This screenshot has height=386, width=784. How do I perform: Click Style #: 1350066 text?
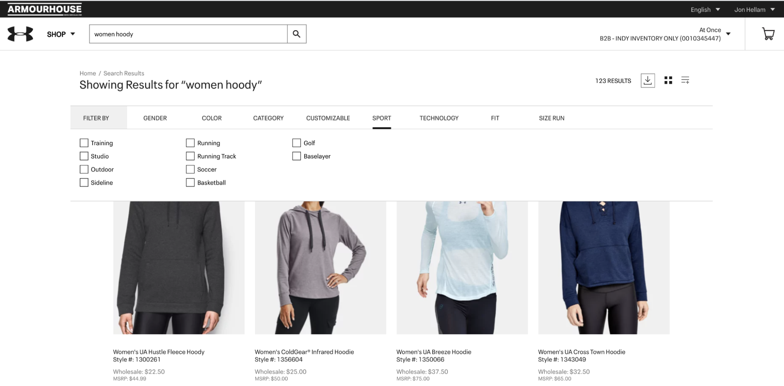[420, 359]
